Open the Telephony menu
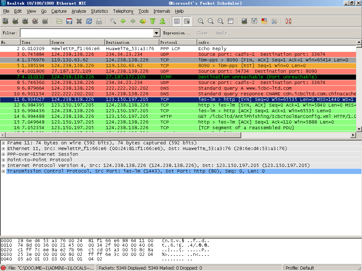Image resolution: width=362 pixels, height=271 pixels. coord(123,11)
